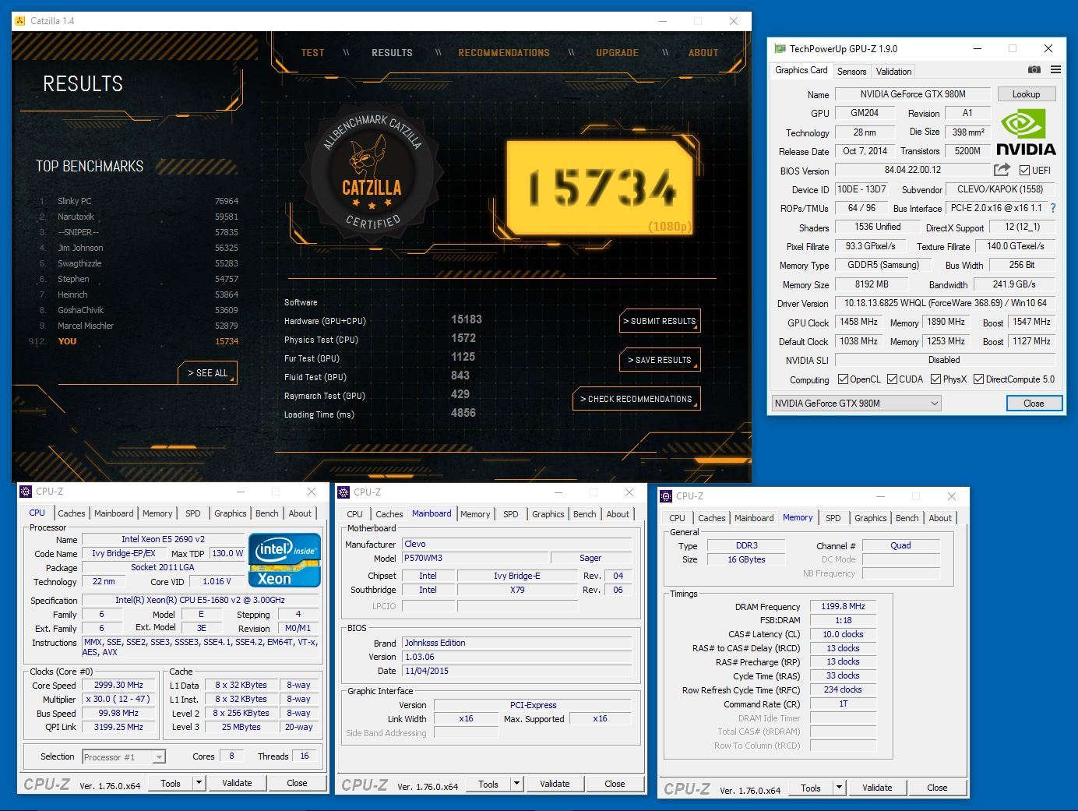1078x811 pixels.
Task: Open RECOMMENDATIONS section in Catzilla
Action: coord(504,53)
